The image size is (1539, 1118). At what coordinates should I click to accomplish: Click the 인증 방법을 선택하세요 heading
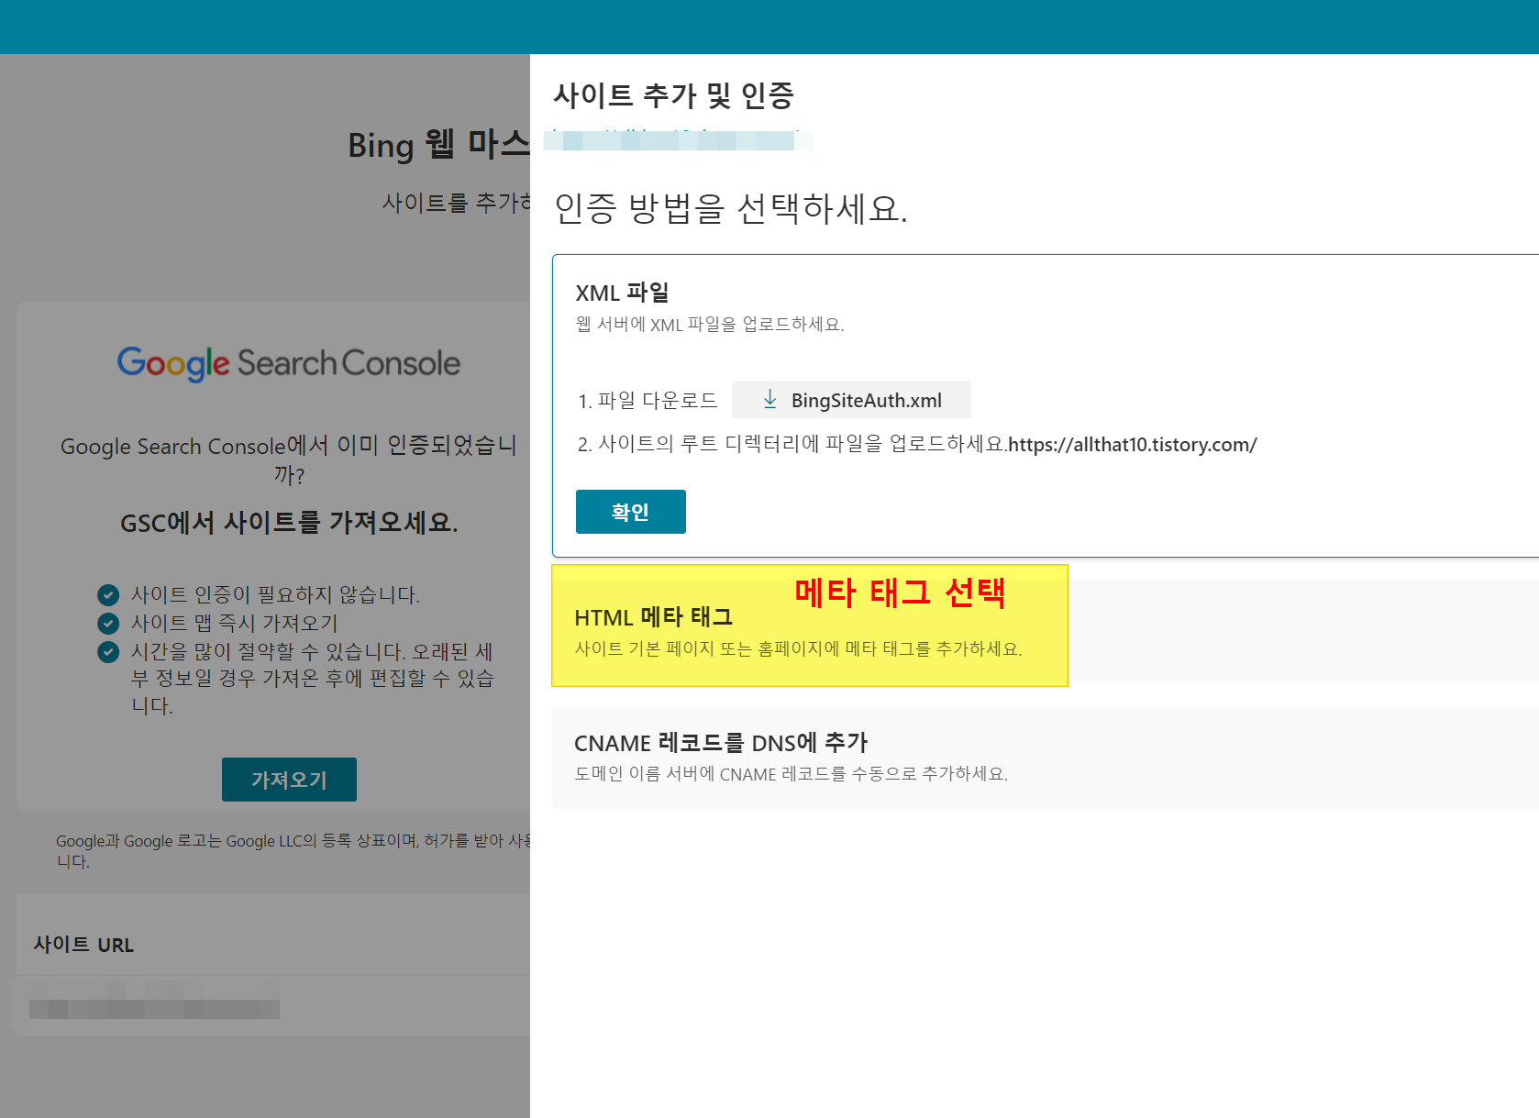731,208
